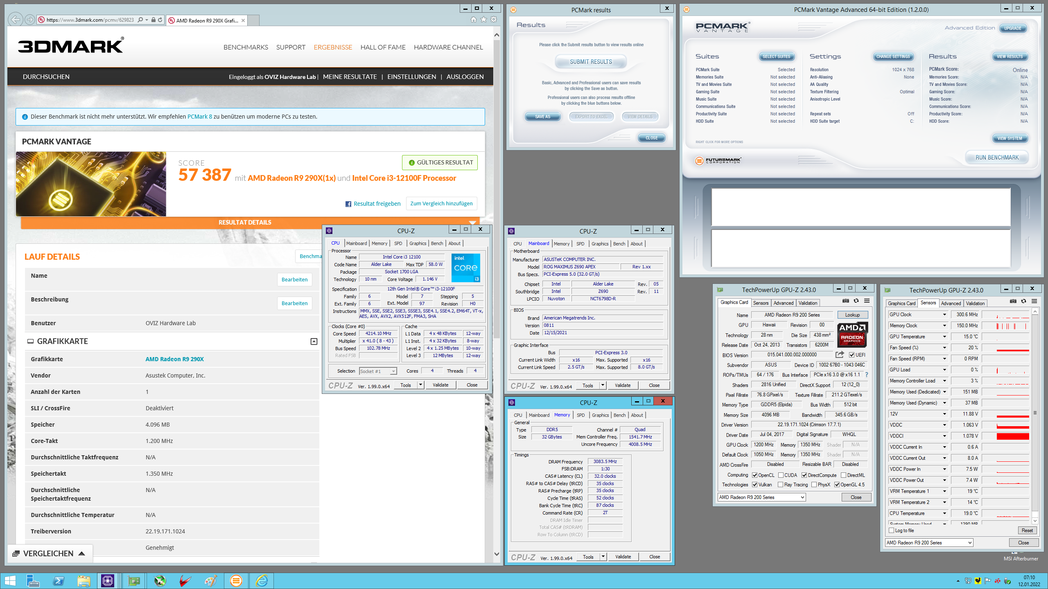The width and height of the screenshot is (1048, 589).
Task: Expand the VERGLEICHEN panel
Action: tap(49, 553)
